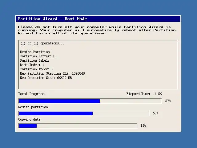Click the 'Partition Label:' line
This screenshot has height=148, width=197.
(x=35, y=60)
